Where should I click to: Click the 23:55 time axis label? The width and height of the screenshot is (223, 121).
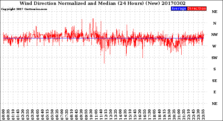coord(203,115)
